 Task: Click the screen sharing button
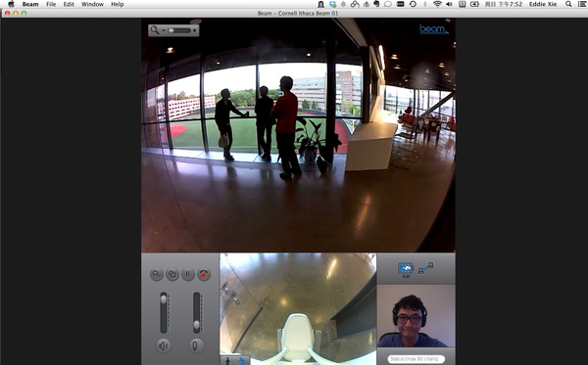172,274
